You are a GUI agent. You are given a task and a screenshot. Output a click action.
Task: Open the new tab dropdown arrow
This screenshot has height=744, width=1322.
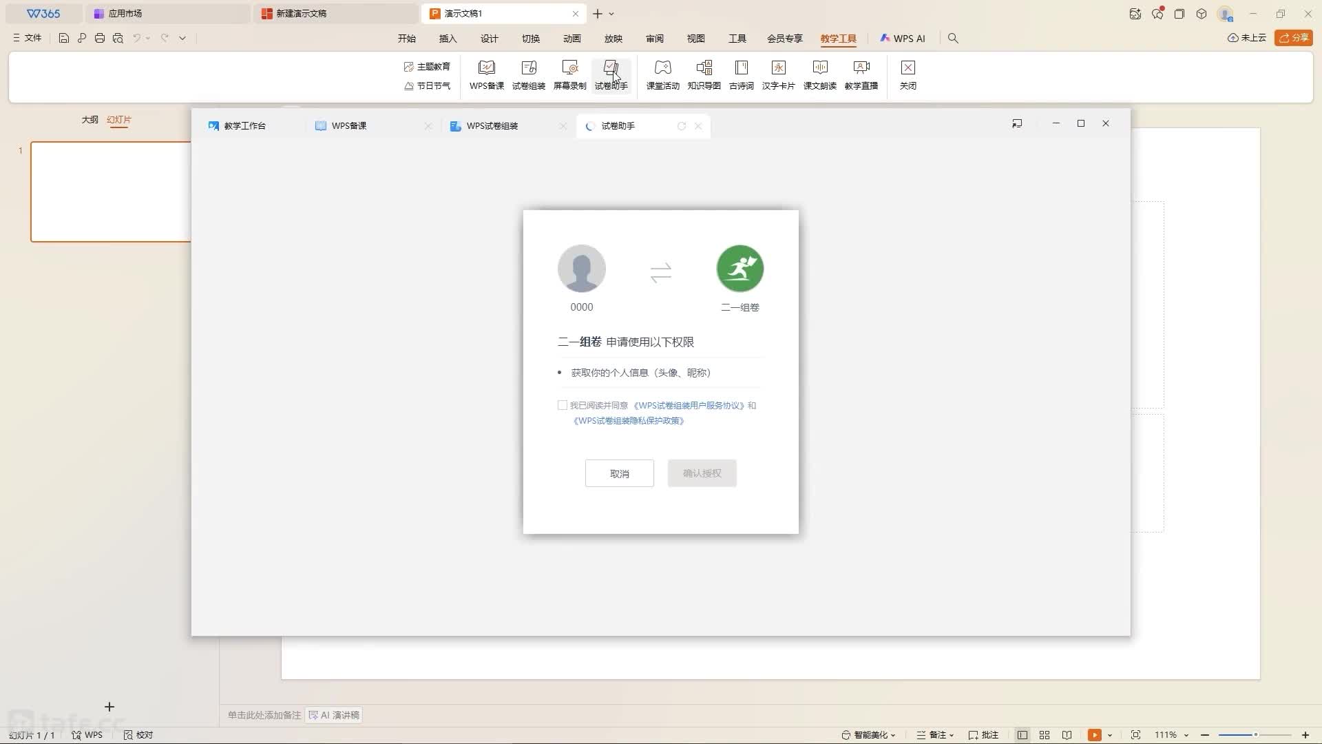pos(611,14)
